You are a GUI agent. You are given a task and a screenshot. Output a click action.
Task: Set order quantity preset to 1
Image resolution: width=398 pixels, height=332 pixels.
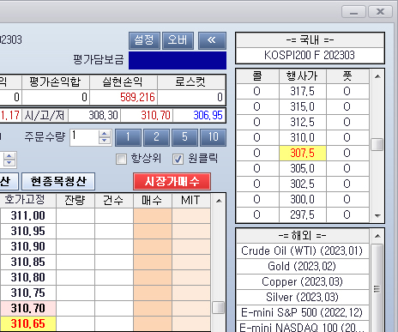(128, 137)
